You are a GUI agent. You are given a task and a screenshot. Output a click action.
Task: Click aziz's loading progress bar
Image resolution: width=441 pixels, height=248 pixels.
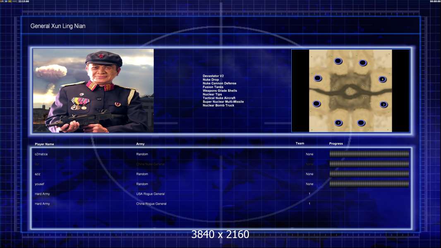tap(369, 174)
